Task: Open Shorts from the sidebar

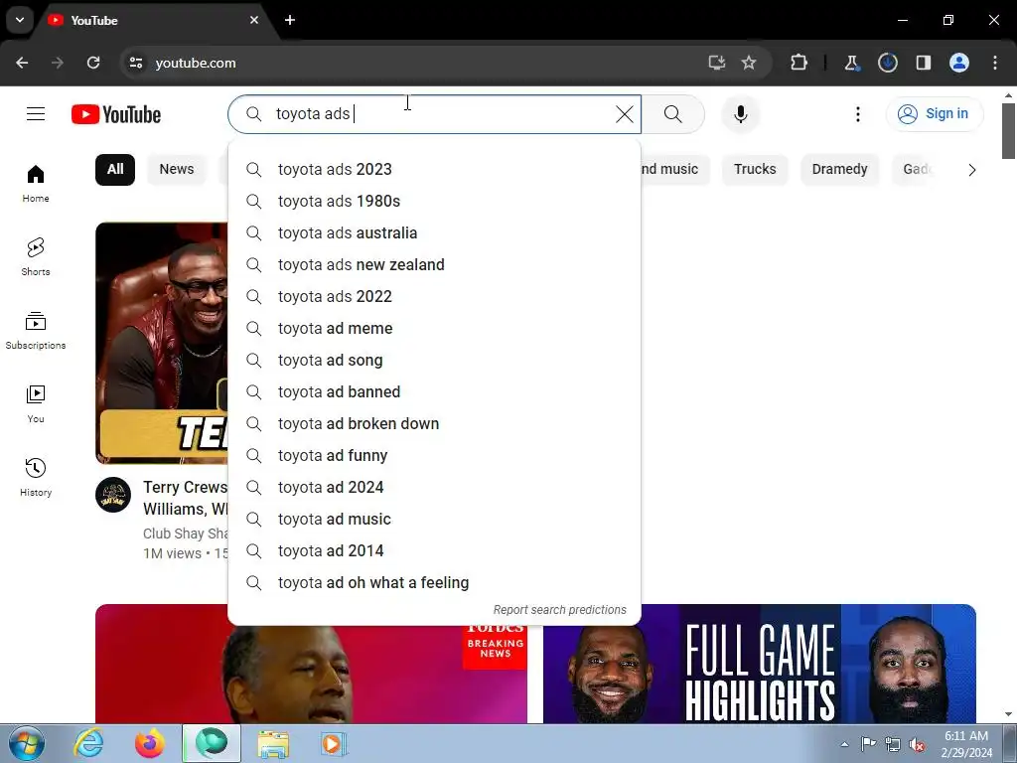Action: (36, 257)
